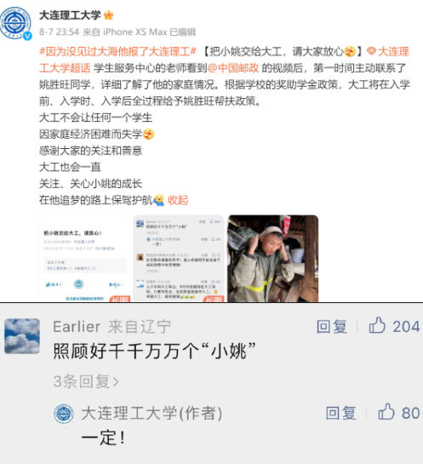This screenshot has height=464, width=423.
Task: Reply to Earlier's comment via 回复
Action: [x=332, y=327]
